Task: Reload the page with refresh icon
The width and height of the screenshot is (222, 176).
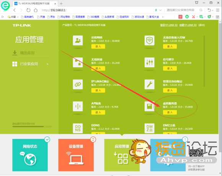Action: pos(28,10)
